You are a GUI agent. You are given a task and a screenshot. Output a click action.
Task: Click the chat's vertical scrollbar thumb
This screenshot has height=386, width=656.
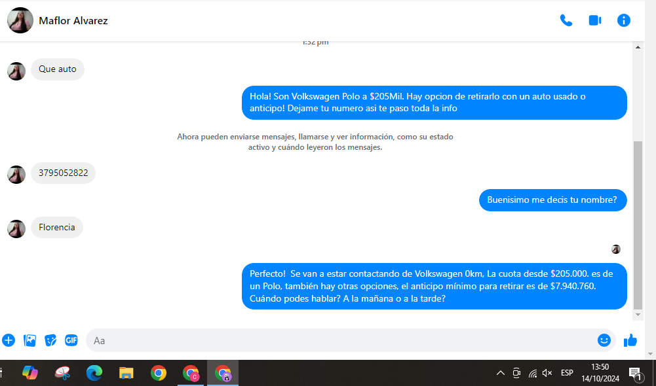click(638, 222)
